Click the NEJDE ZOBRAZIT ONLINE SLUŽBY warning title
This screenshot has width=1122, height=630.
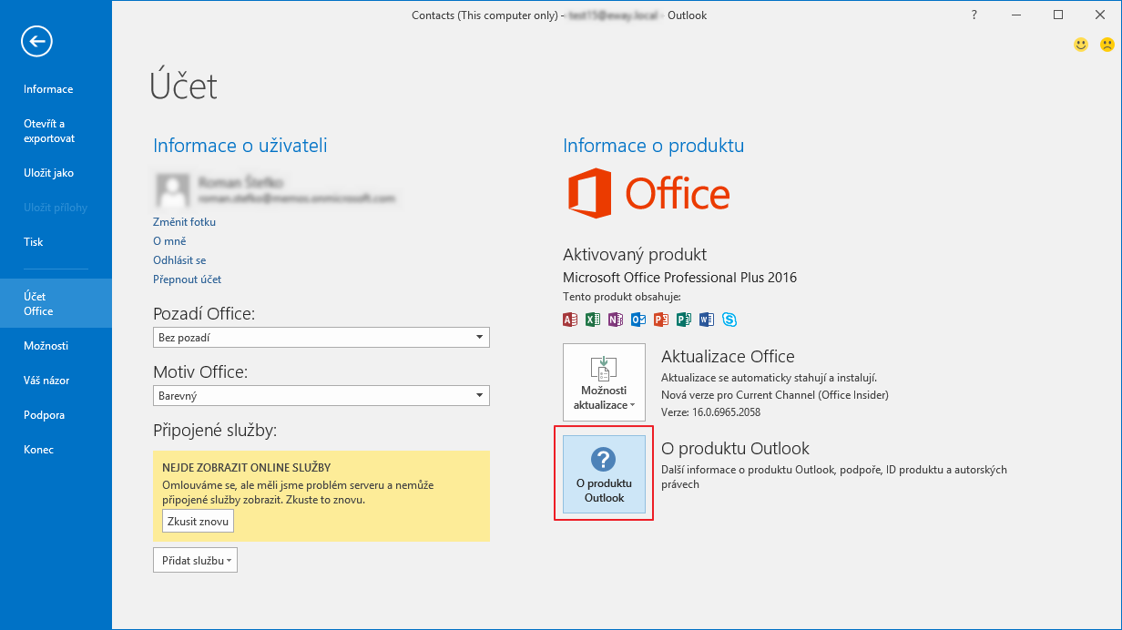point(246,467)
